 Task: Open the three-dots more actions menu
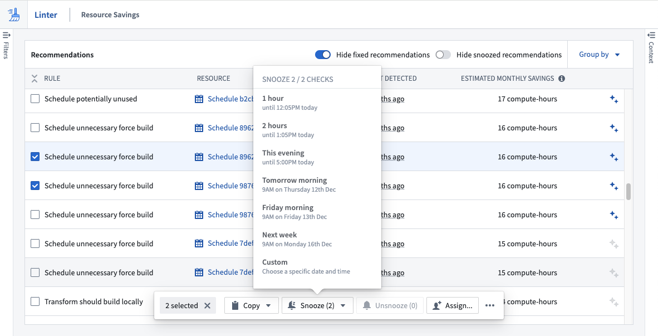pyautogui.click(x=490, y=305)
